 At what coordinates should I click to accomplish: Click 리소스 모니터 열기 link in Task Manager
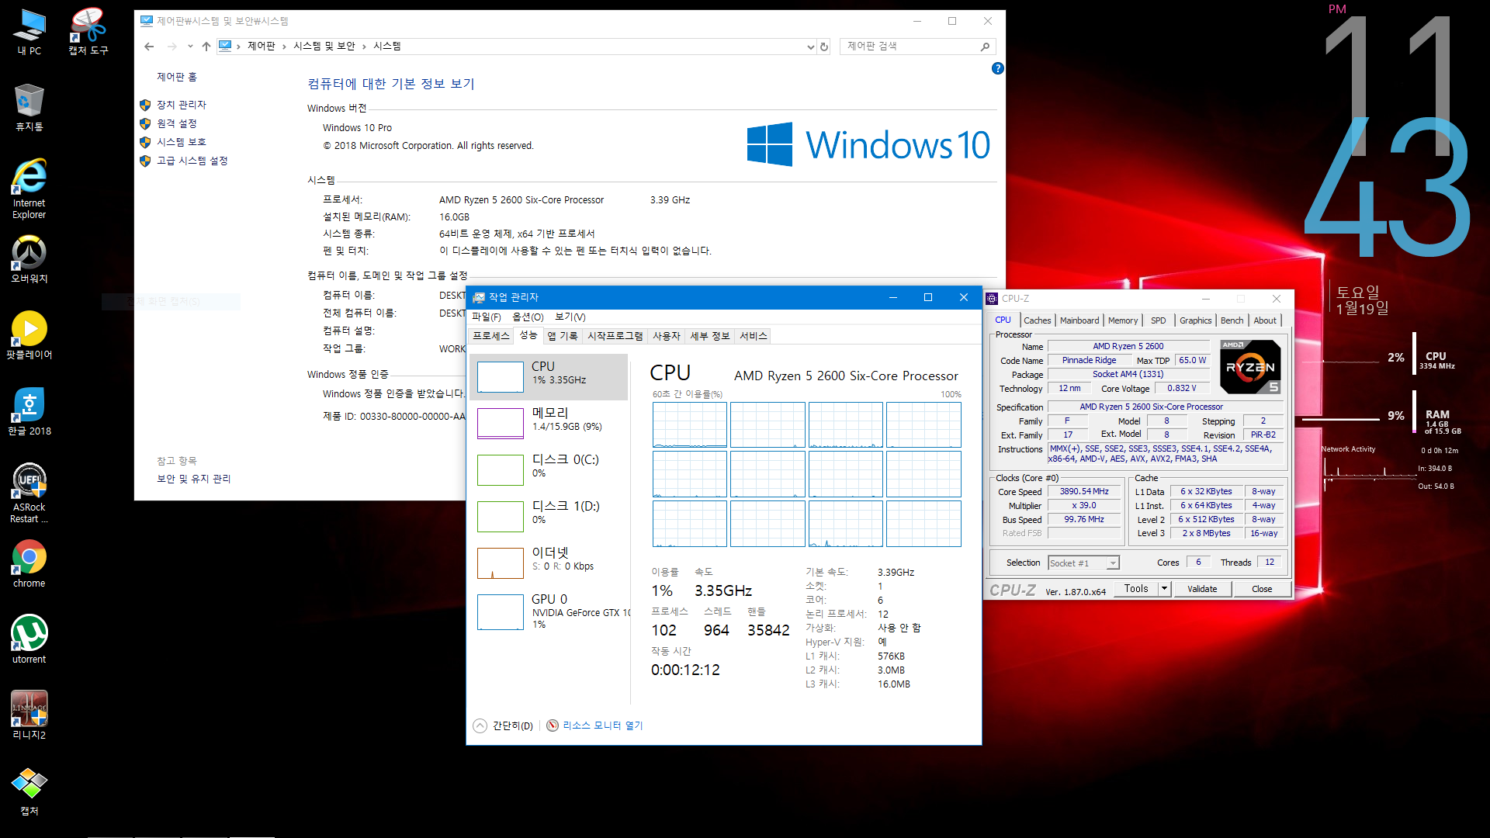603,725
